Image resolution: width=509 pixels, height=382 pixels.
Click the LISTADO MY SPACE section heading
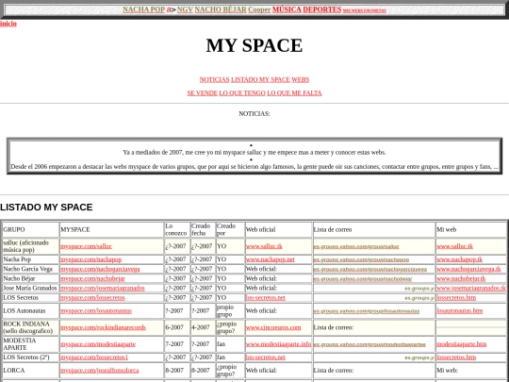(46, 208)
